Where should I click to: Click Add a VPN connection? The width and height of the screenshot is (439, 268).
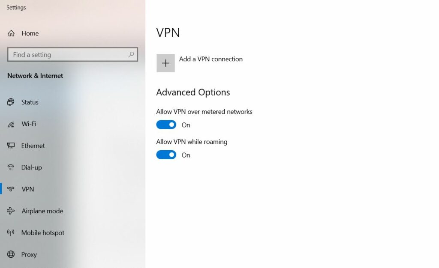[210, 59]
